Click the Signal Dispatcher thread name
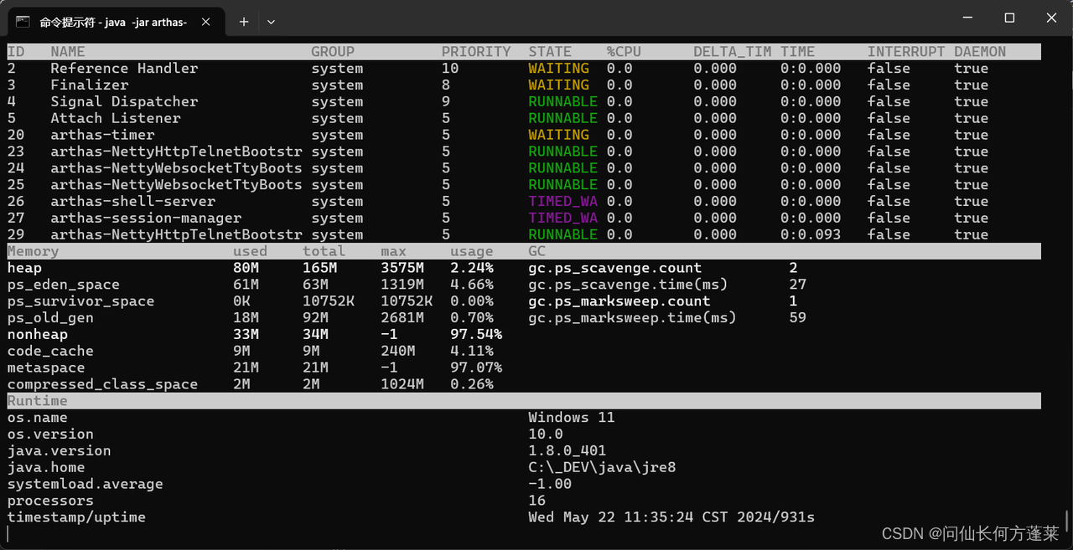1073x550 pixels. click(x=124, y=102)
